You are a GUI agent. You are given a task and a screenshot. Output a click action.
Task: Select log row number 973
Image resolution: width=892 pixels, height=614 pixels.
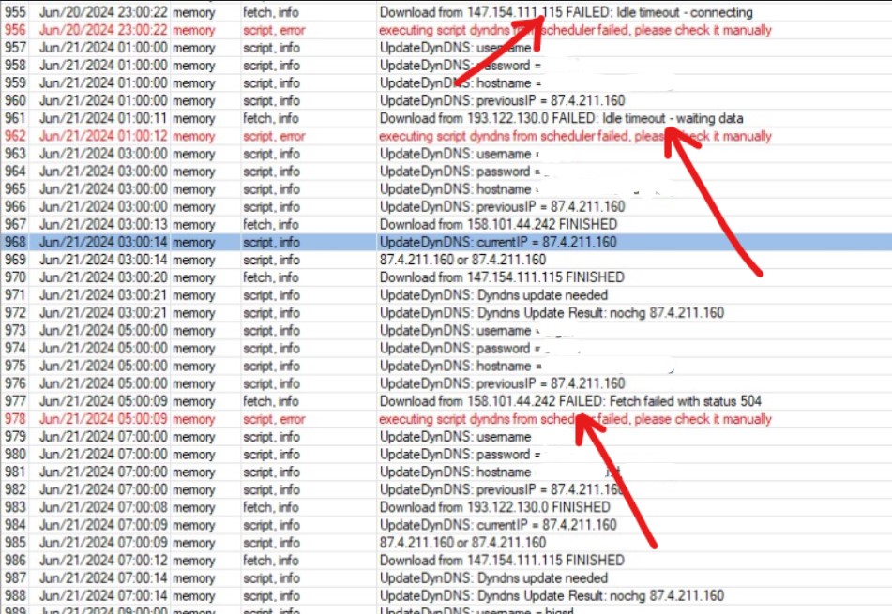(15, 330)
